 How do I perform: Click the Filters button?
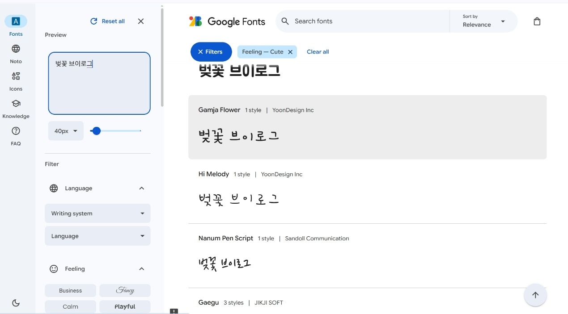(211, 52)
